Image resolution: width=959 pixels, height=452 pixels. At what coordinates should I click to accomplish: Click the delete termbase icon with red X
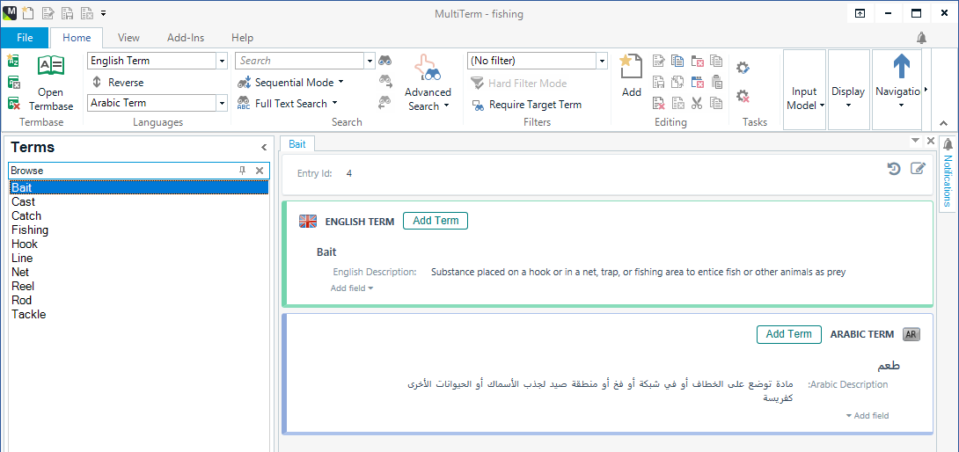point(13,104)
